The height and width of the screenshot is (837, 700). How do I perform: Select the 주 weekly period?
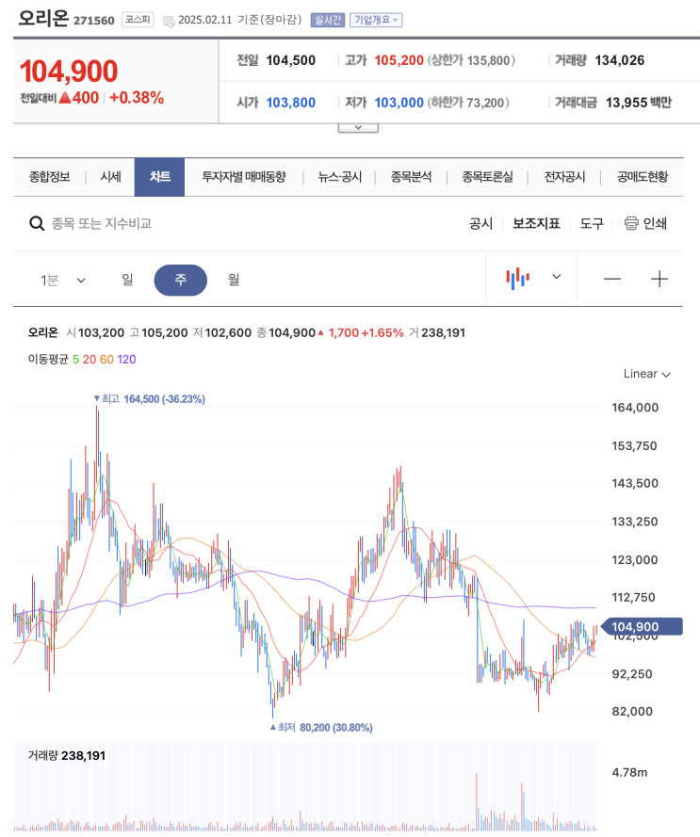point(181,280)
